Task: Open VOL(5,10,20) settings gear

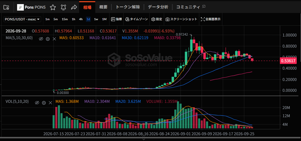Action: click(x=44, y=103)
